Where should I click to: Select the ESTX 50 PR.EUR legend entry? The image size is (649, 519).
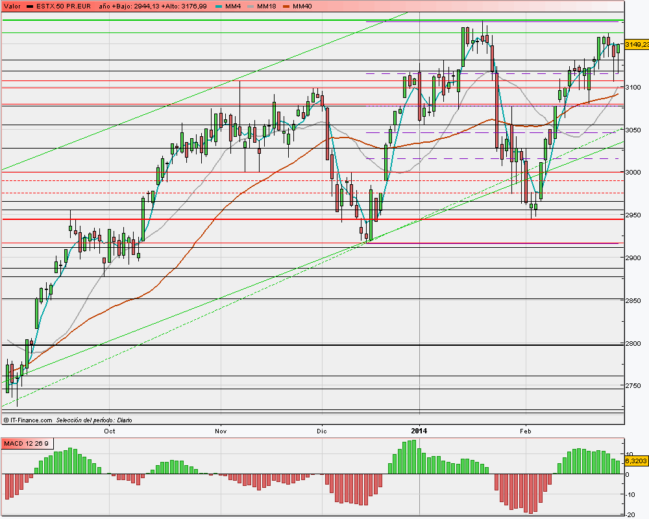pos(58,6)
